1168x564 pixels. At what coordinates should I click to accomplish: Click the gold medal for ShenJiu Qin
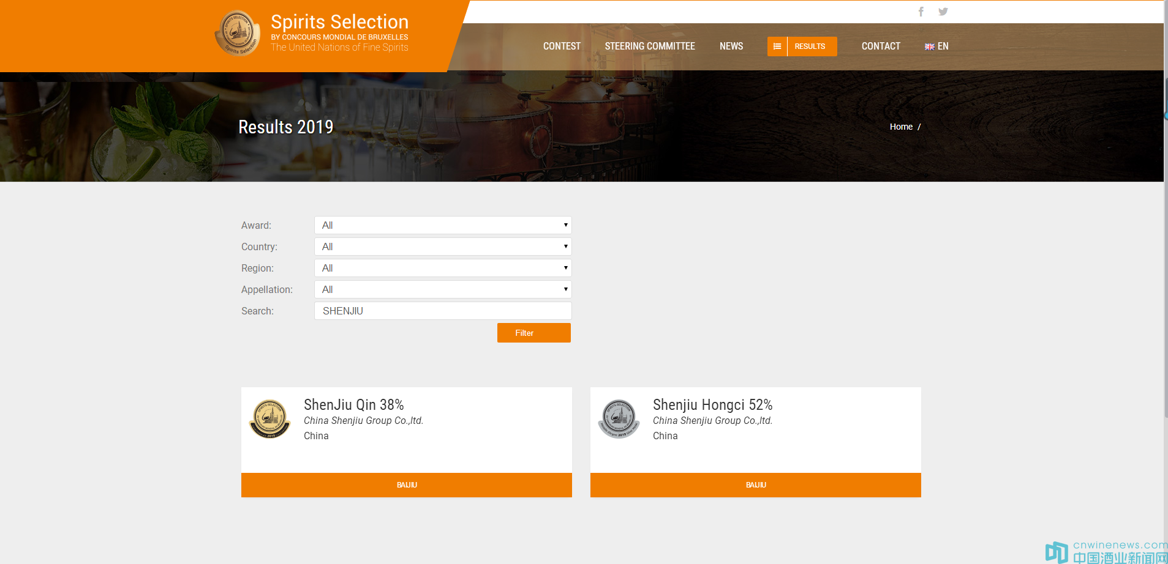pyautogui.click(x=269, y=419)
